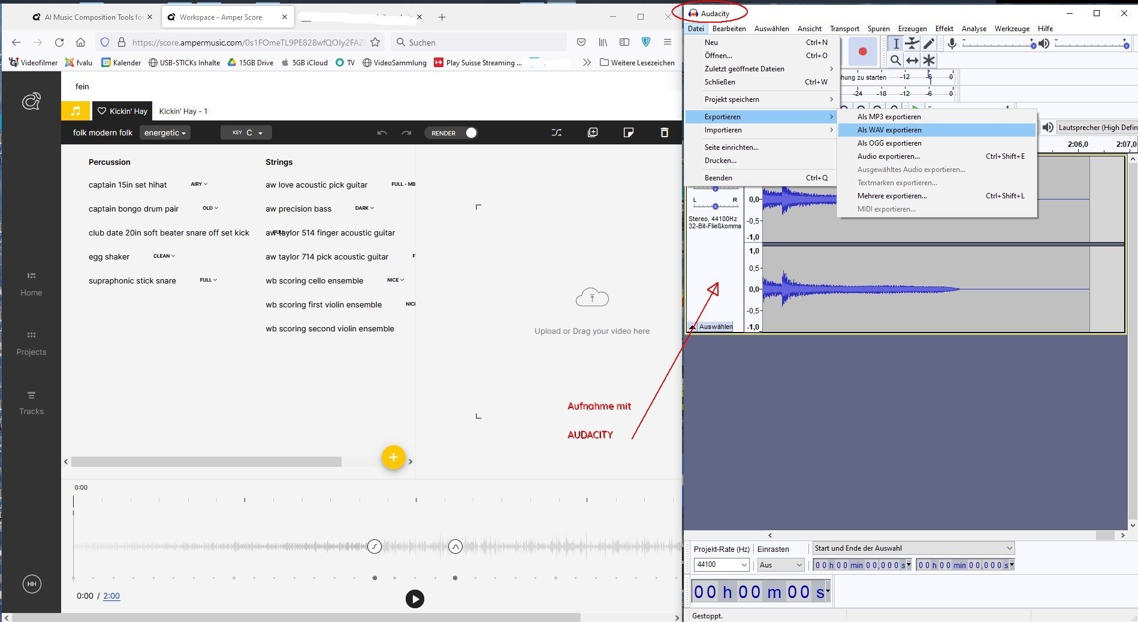
Task: Open Home in Amper sidebar
Action: click(31, 285)
